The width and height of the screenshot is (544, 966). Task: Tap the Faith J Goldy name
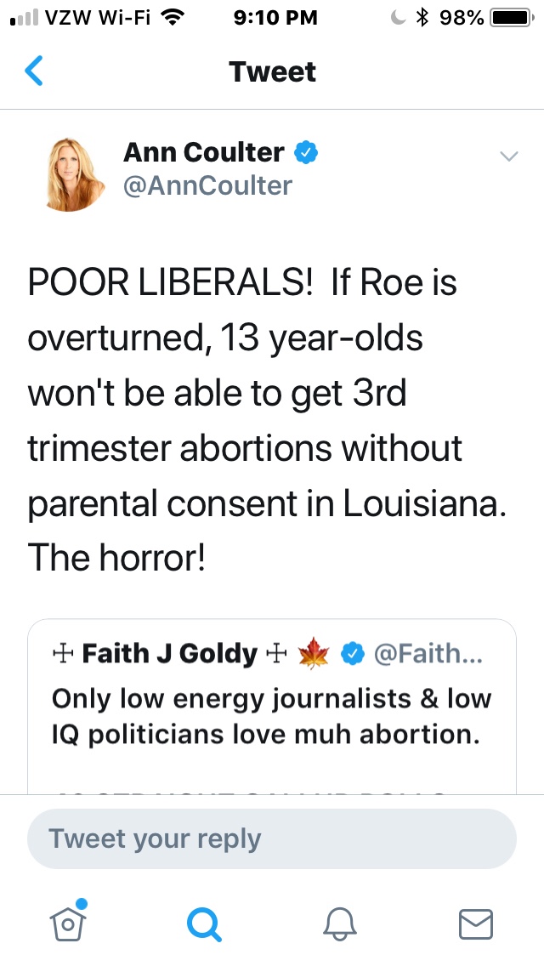tap(169, 653)
